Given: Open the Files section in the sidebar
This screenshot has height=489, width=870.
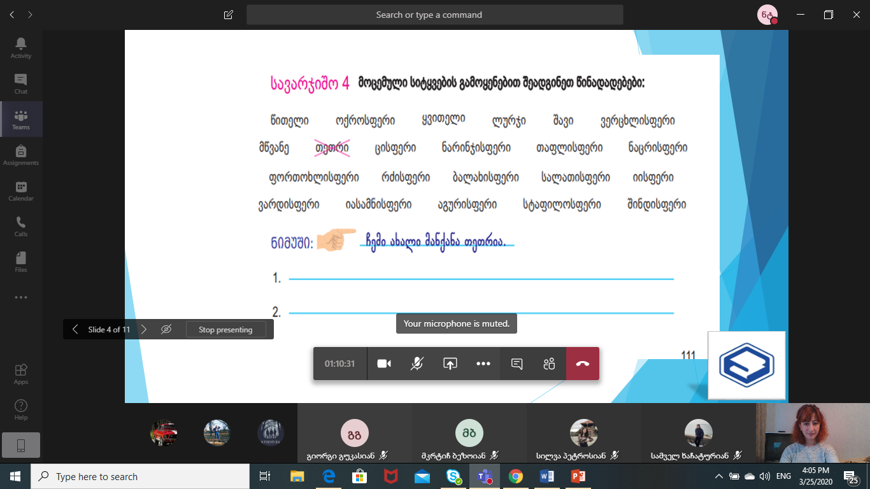Looking at the screenshot, I should coord(21,262).
